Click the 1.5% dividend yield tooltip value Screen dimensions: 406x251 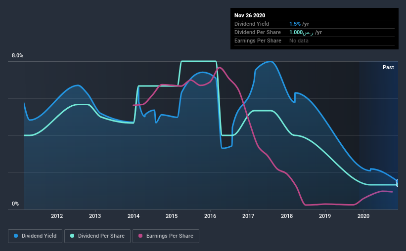coord(295,24)
